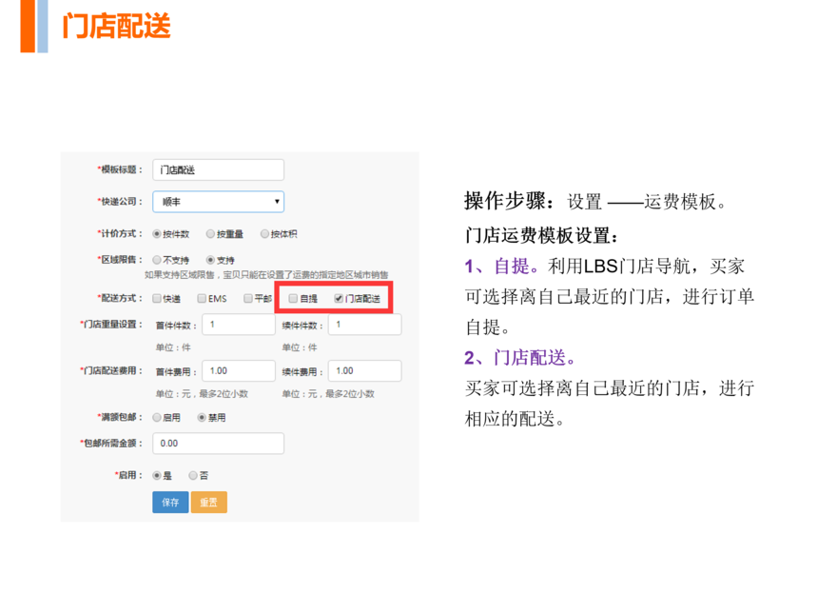This screenshot has height=614, width=818.
Task: Open the 快递公司 dropdown showing 顺丰
Action: click(x=218, y=202)
